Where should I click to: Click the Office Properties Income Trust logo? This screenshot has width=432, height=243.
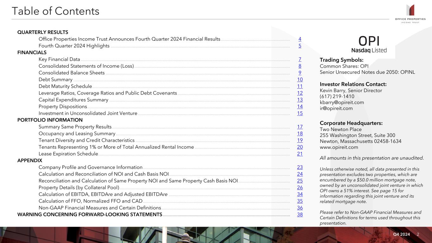click(410, 14)
